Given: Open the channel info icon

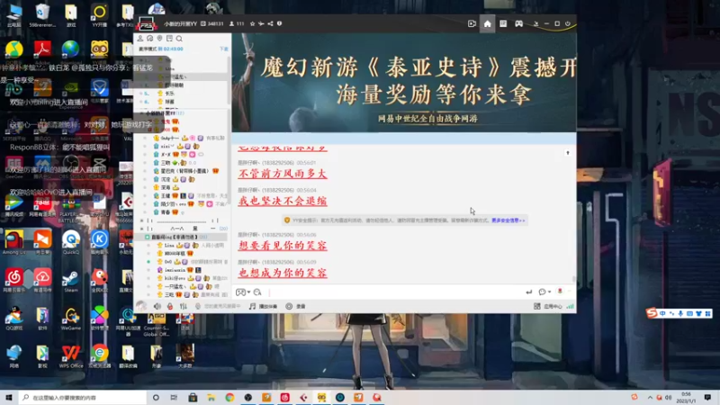Looking at the screenshot, I should (279, 23).
